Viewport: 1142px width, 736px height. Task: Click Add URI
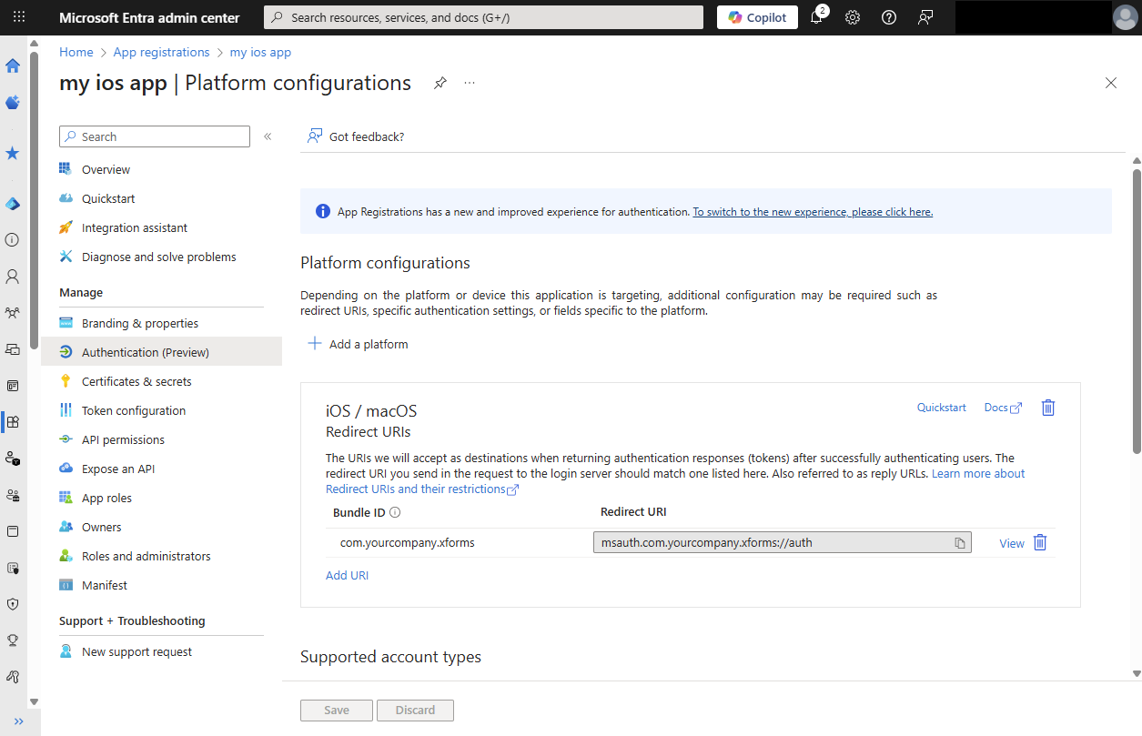click(x=348, y=575)
